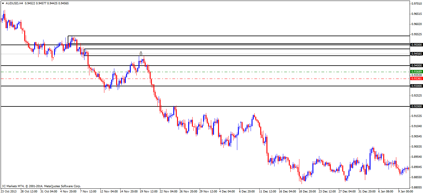Click the AUDUSD,H4 symbol title

pyautogui.click(x=14, y=3)
